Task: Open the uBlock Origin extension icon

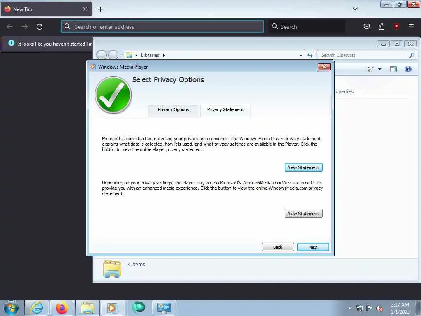Action: [396, 26]
